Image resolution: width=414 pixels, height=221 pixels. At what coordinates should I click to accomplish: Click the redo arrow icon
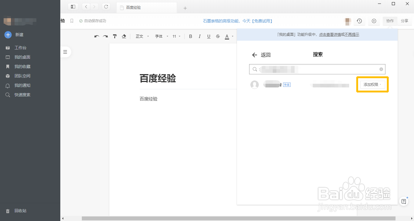[105, 36]
